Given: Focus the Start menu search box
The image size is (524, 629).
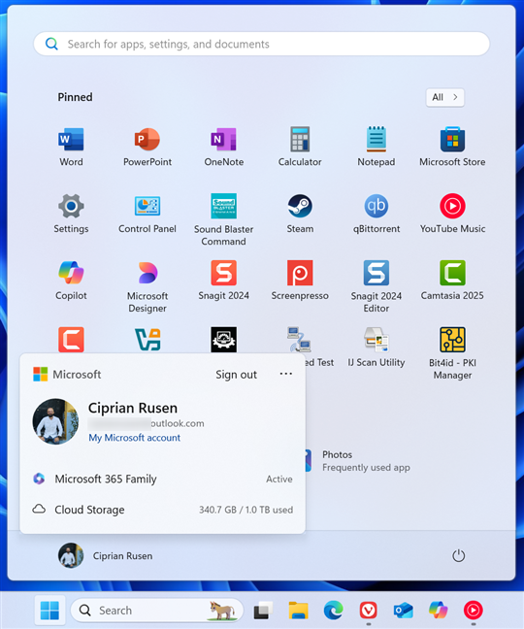Looking at the screenshot, I should pos(261,44).
